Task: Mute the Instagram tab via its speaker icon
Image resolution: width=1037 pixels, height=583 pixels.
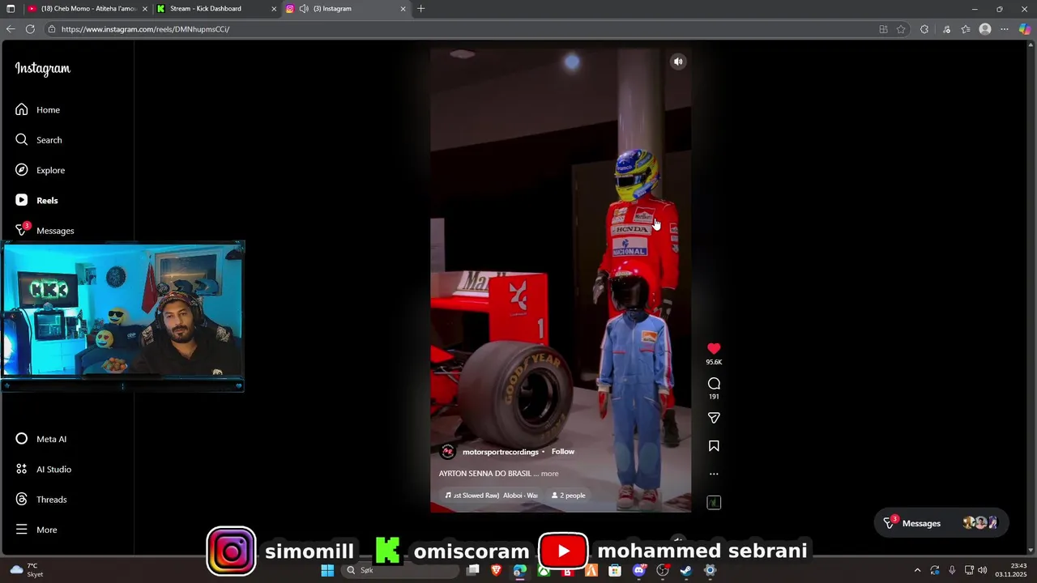Action: [304, 9]
